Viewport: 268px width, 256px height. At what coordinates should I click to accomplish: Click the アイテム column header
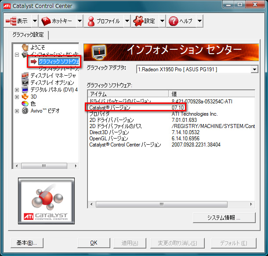click(128, 94)
